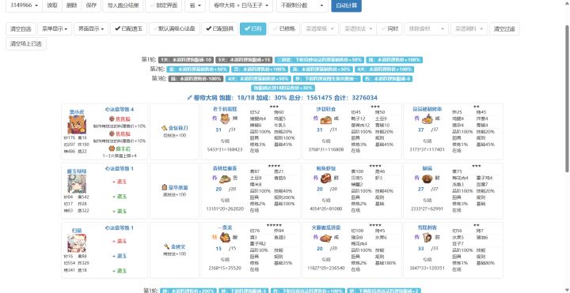The height and width of the screenshot is (293, 570).
Task: Toggle the 已配厨具 checkbox
Action: point(220,28)
